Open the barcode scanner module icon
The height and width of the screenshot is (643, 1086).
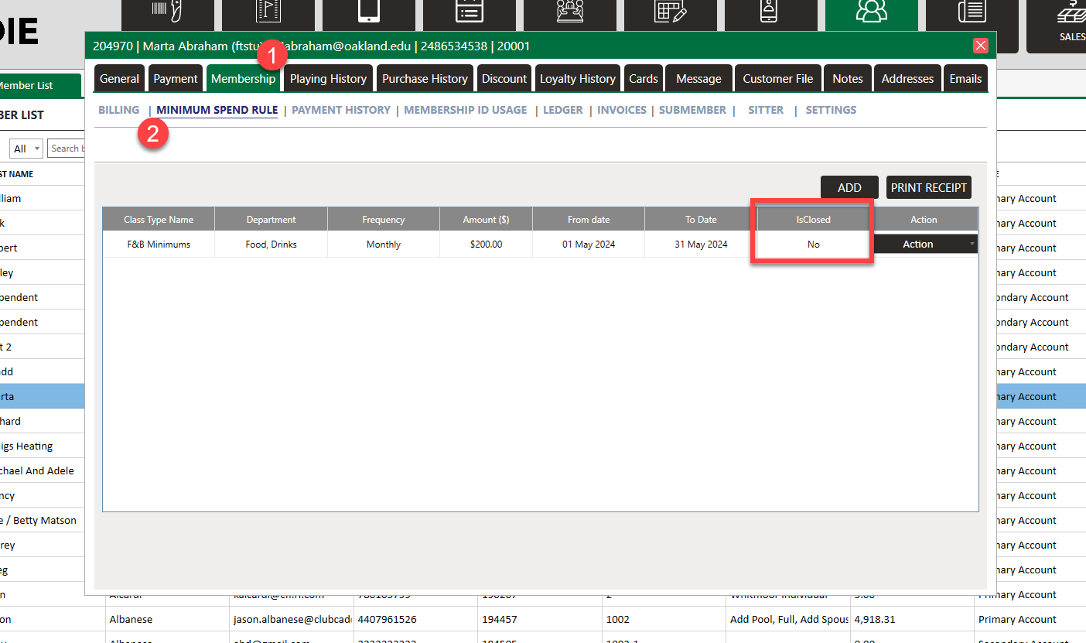pos(167,12)
